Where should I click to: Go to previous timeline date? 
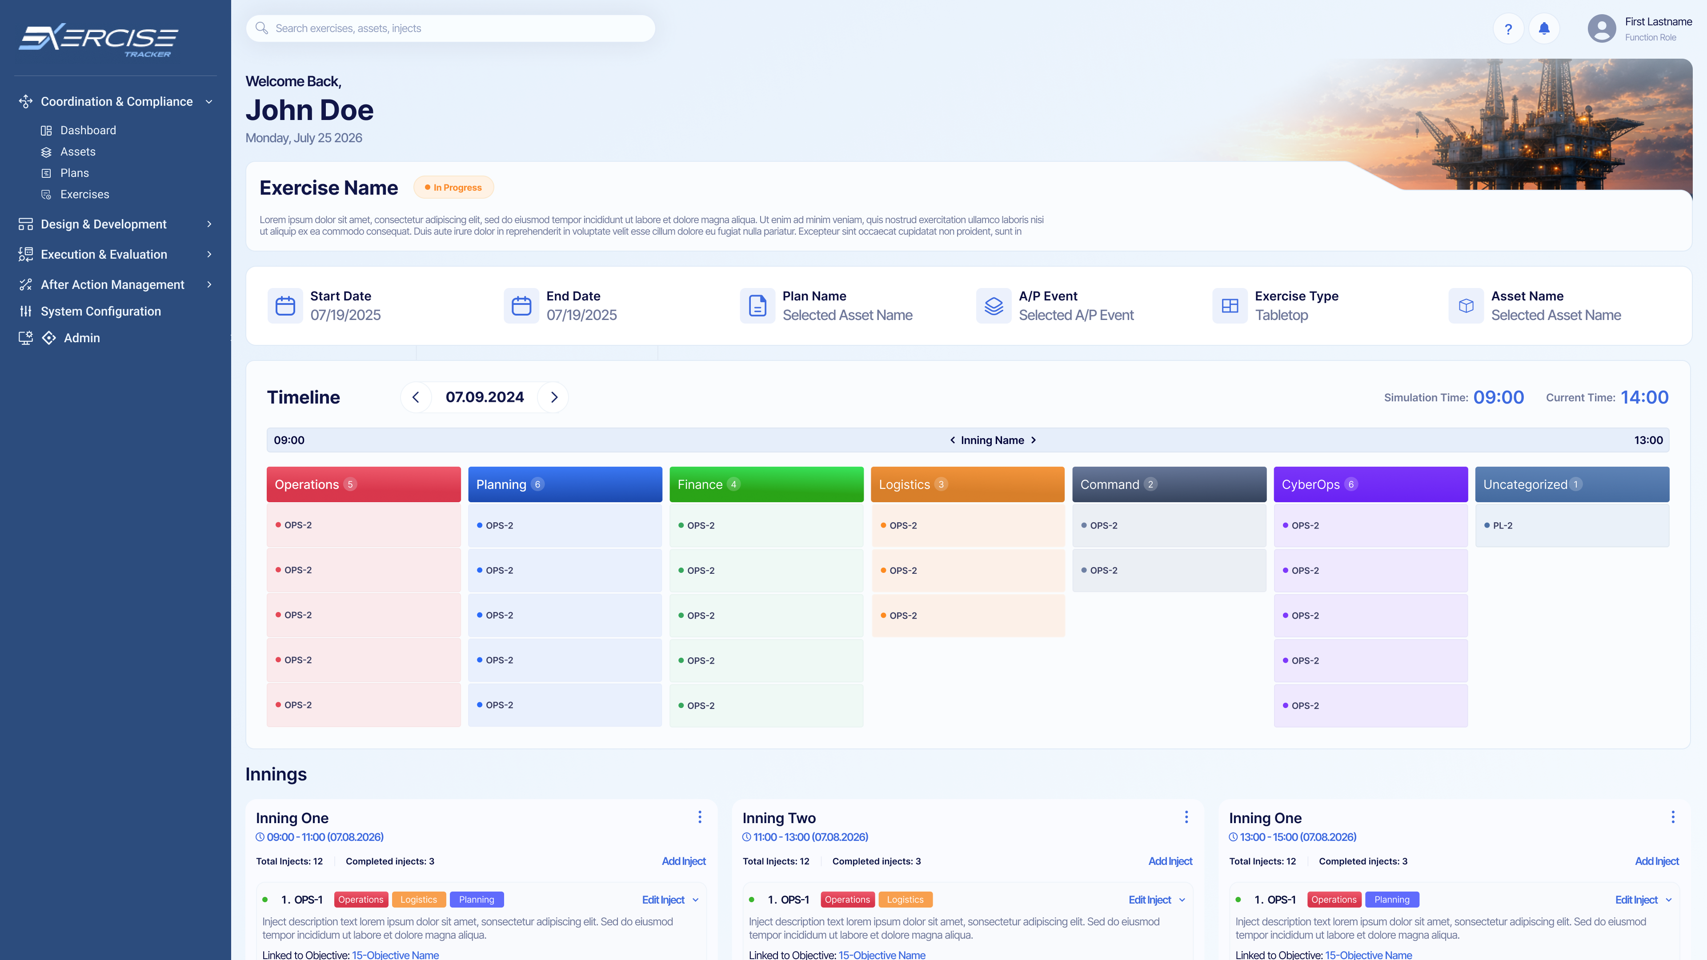click(416, 397)
